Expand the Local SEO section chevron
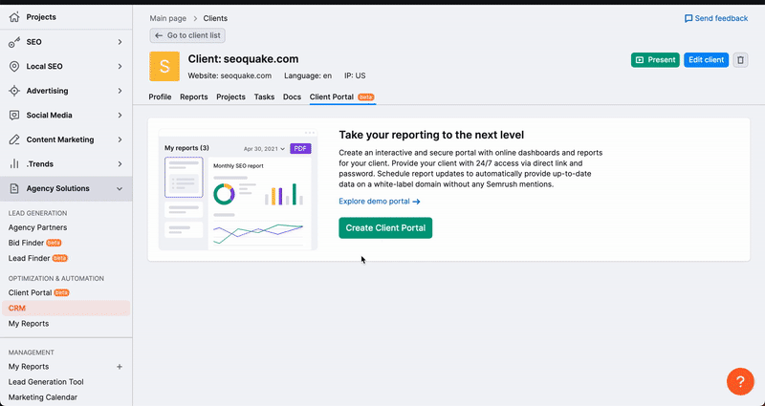This screenshot has height=406, width=765. tap(120, 66)
